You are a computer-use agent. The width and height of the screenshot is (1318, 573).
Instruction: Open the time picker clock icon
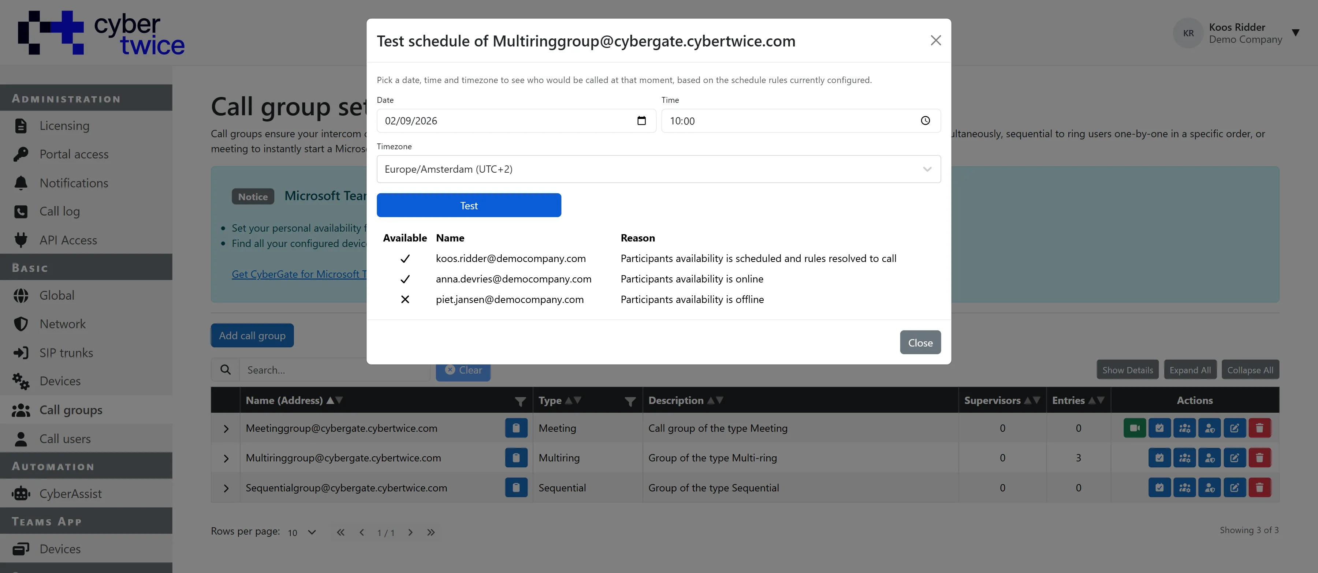[x=925, y=121]
